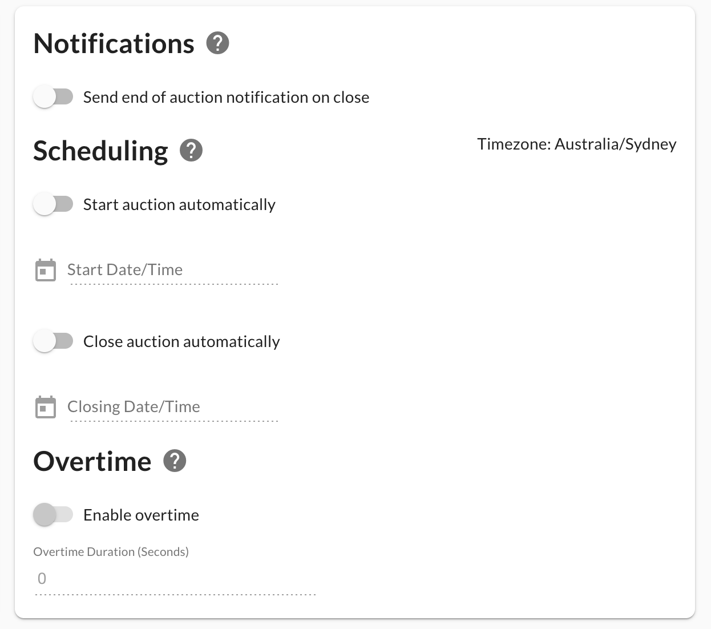Flip the Enable overtime switch
Viewport: 711px width, 629px height.
(x=53, y=515)
